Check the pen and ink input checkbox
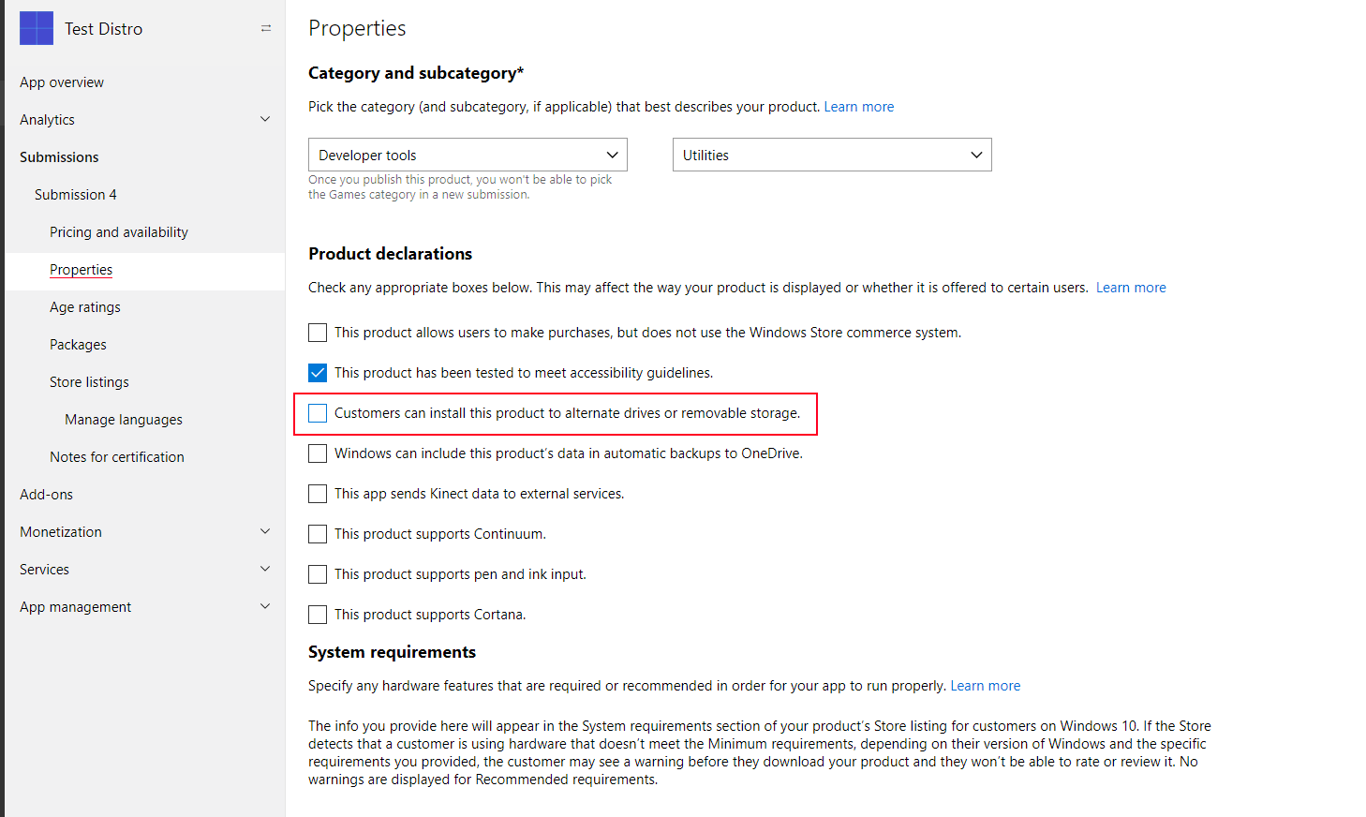Image resolution: width=1366 pixels, height=817 pixels. coord(318,574)
